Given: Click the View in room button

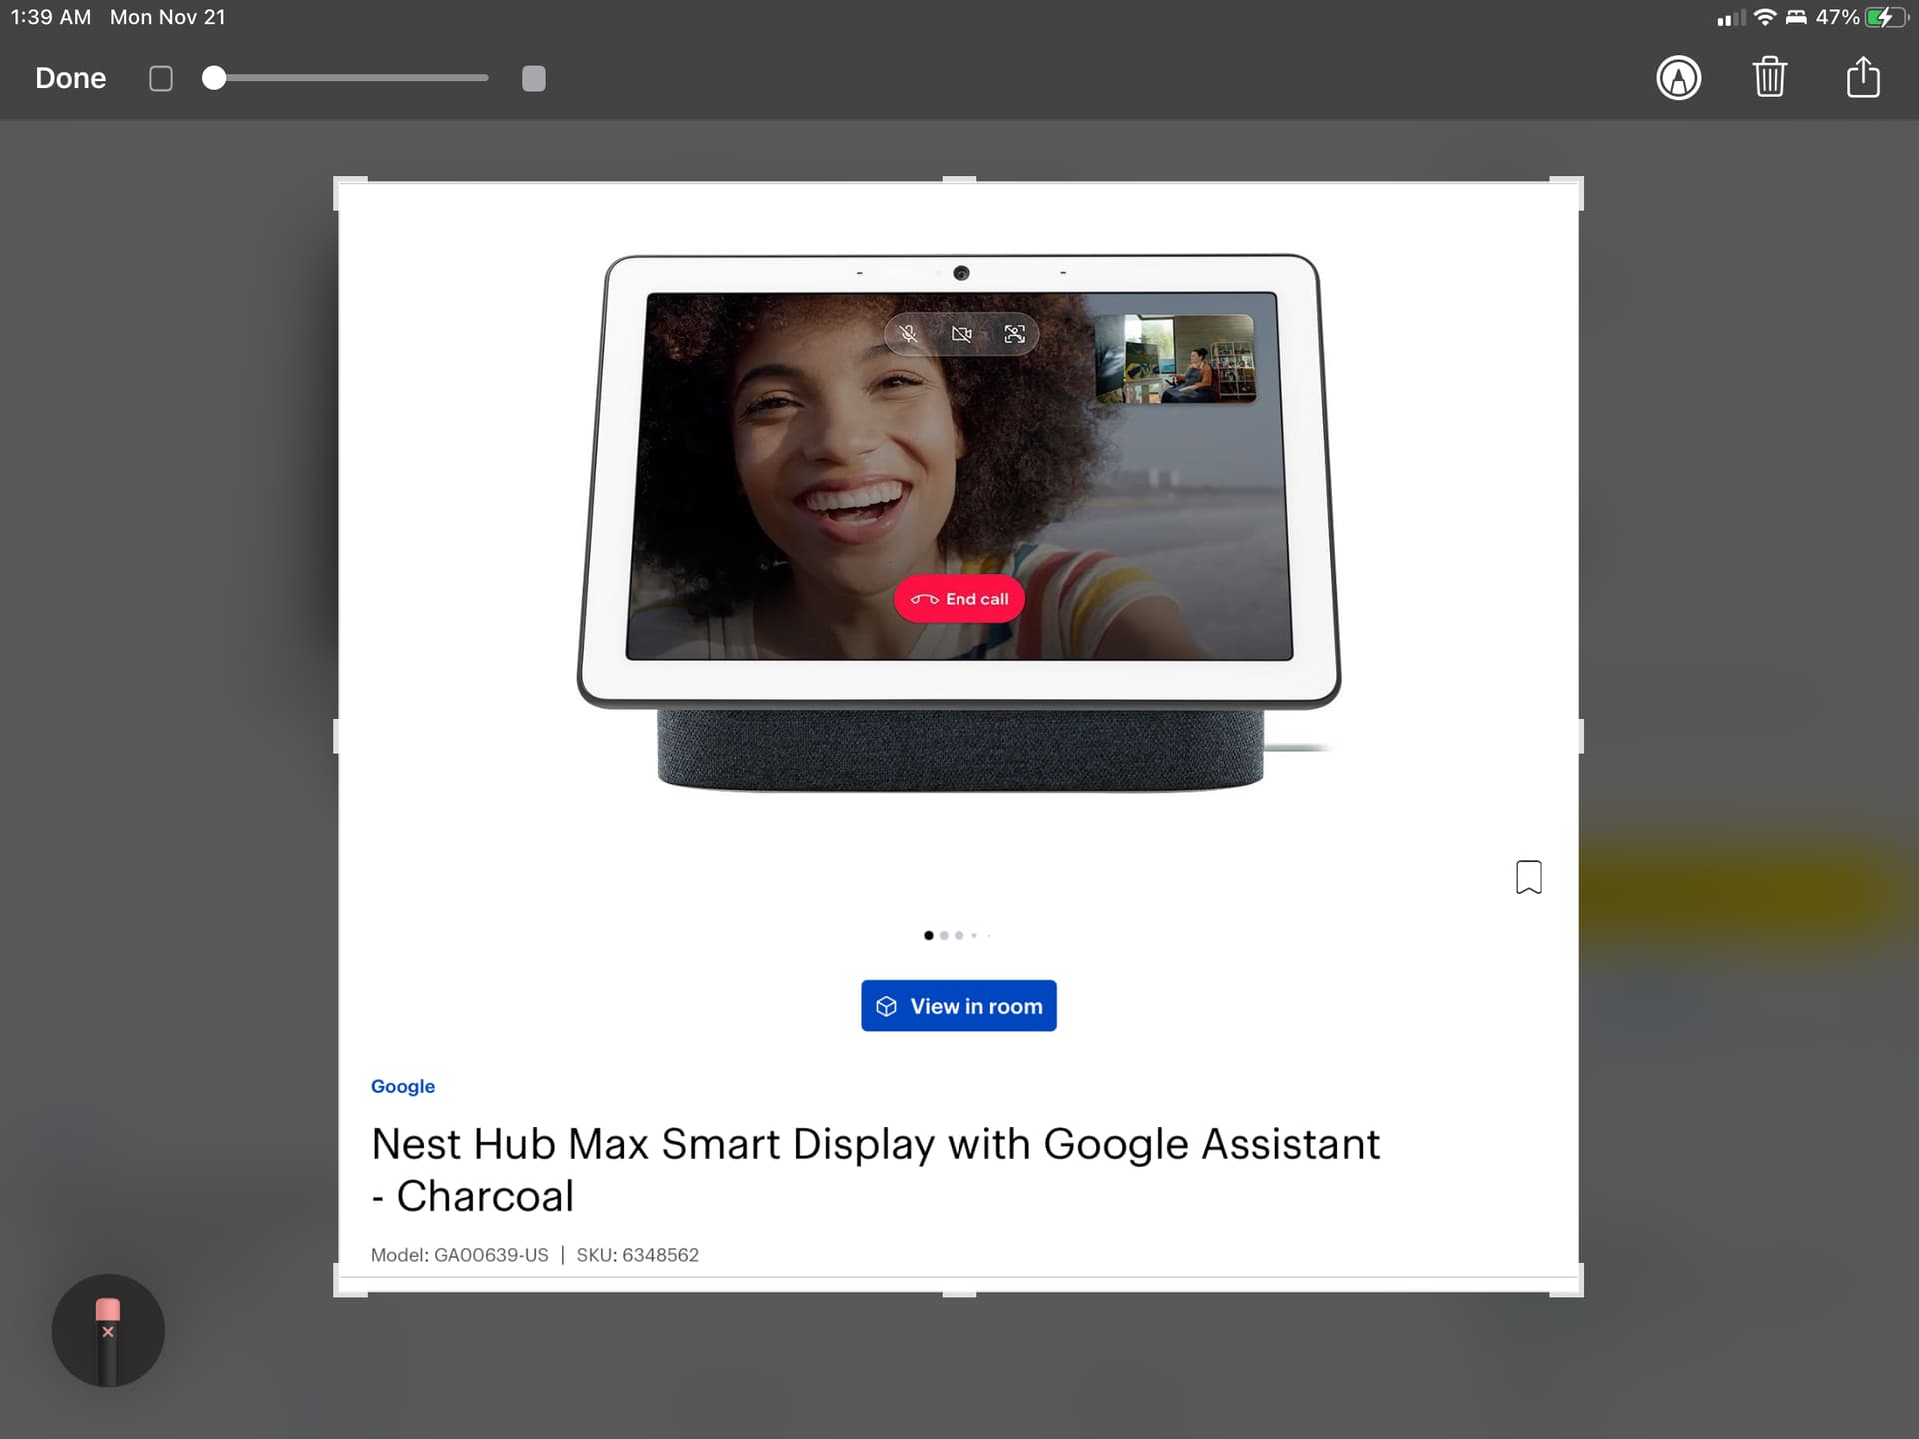Looking at the screenshot, I should [959, 1006].
